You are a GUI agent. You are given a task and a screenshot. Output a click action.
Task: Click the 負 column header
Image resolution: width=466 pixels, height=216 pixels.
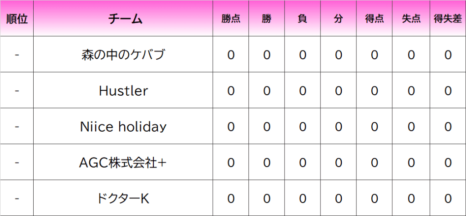click(302, 19)
